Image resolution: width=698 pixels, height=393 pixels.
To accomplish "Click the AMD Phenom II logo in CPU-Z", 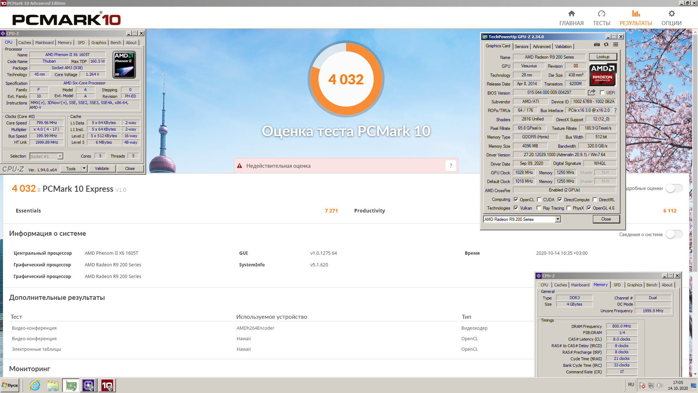I will (125, 65).
